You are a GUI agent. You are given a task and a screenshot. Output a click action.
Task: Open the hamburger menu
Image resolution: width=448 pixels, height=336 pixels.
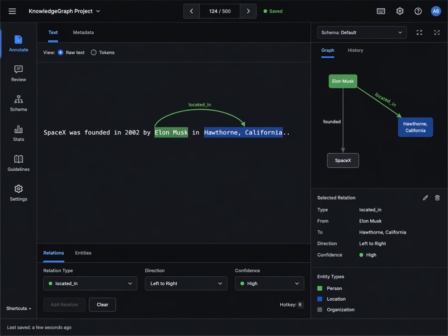click(x=12, y=11)
